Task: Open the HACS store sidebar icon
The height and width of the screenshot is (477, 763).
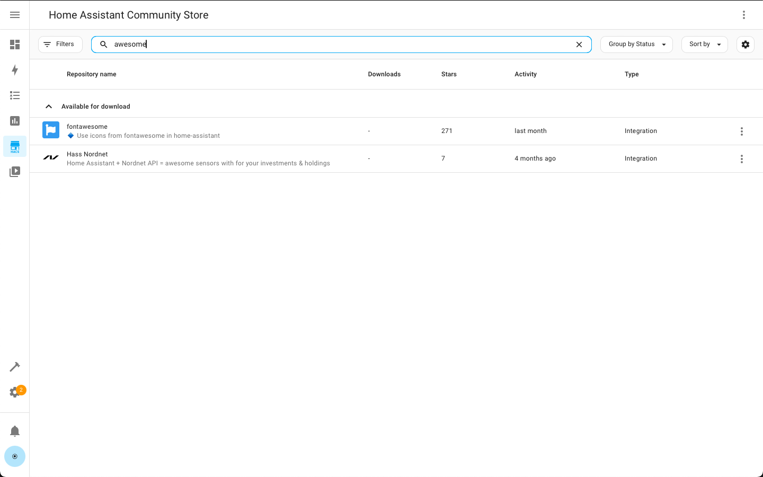Action: coord(15,146)
